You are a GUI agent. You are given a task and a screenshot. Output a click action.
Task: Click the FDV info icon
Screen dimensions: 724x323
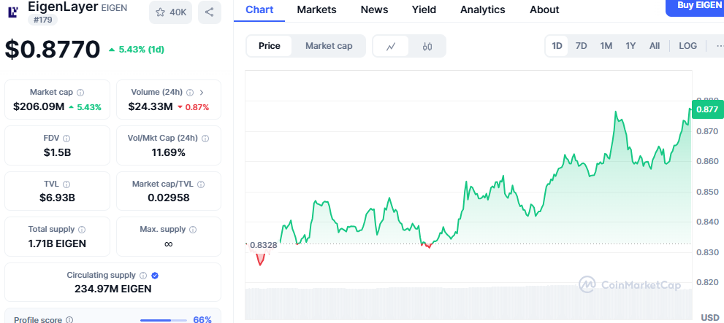pos(66,138)
